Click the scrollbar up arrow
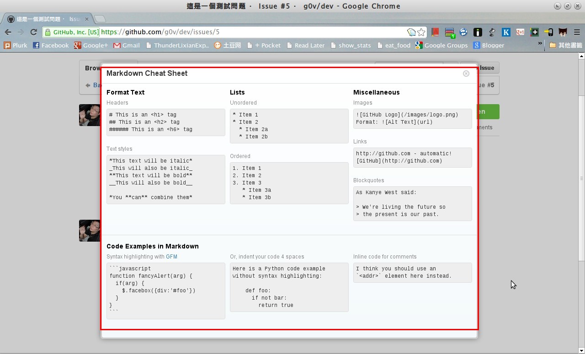Viewport: 585px width, 354px height. pyautogui.click(x=581, y=56)
